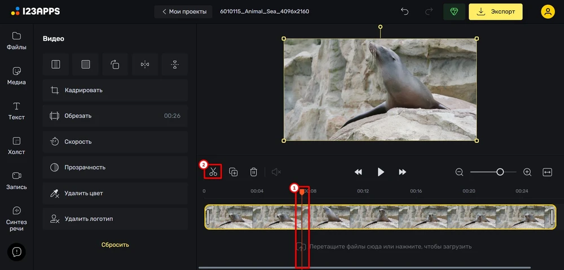This screenshot has width=564, height=270.
Task: Flip the video horizontally
Action: coord(145,64)
